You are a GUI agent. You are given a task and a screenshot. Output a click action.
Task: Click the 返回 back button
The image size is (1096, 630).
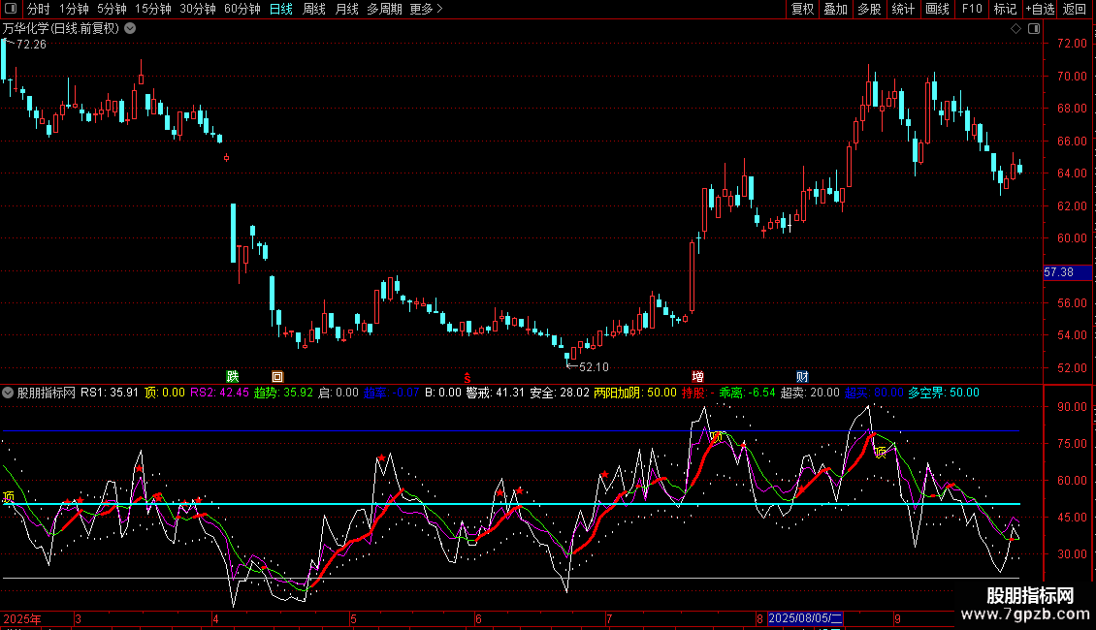click(1075, 9)
